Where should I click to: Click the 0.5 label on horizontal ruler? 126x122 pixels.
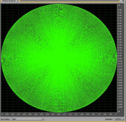88,114
